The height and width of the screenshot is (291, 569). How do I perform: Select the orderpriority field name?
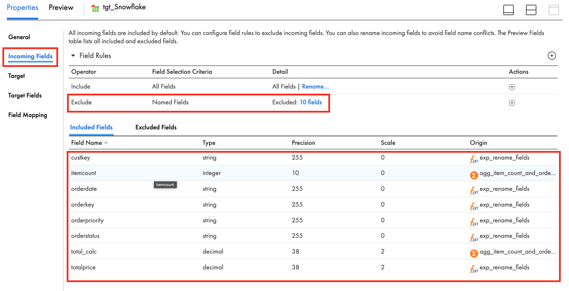pos(87,220)
